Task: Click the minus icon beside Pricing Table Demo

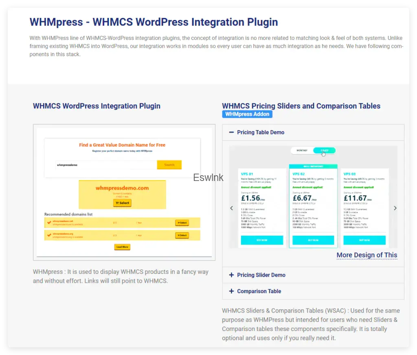Action: 231,132
